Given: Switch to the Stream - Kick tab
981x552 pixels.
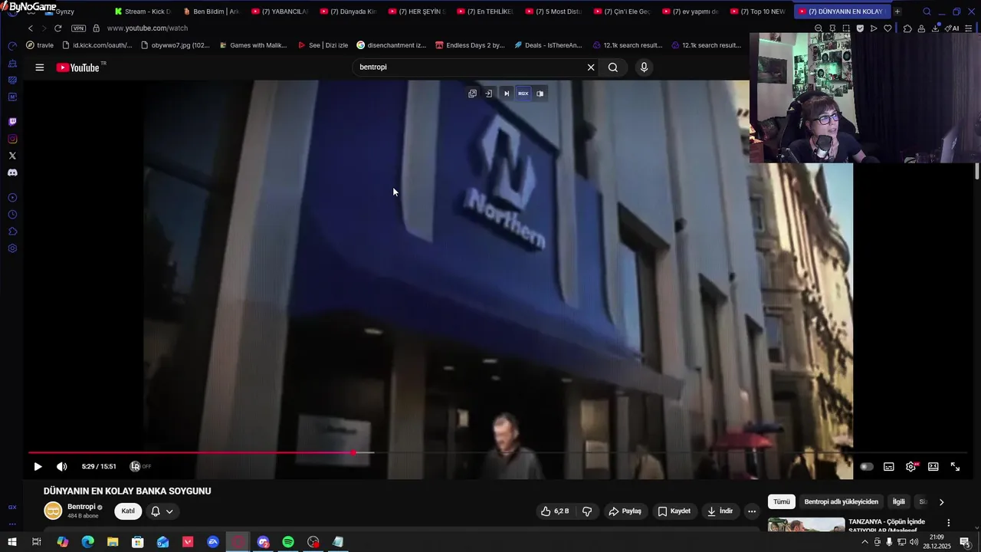Looking at the screenshot, I should (x=143, y=11).
